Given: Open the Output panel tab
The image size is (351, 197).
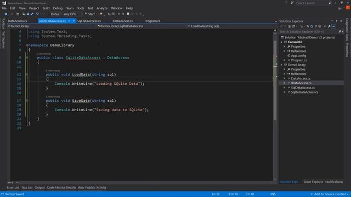Looking at the screenshot, I should point(39,188).
